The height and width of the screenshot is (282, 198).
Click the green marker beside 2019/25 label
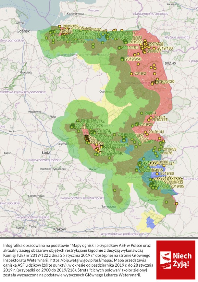tap(137, 124)
